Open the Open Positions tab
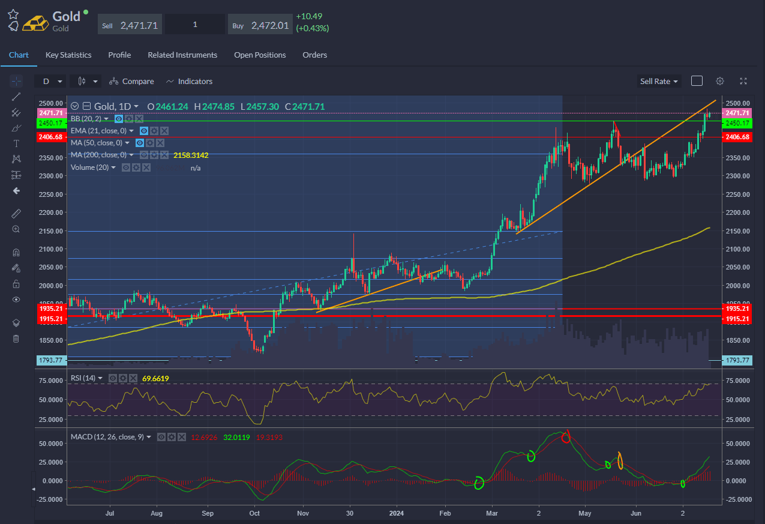765x524 pixels. 260,55
